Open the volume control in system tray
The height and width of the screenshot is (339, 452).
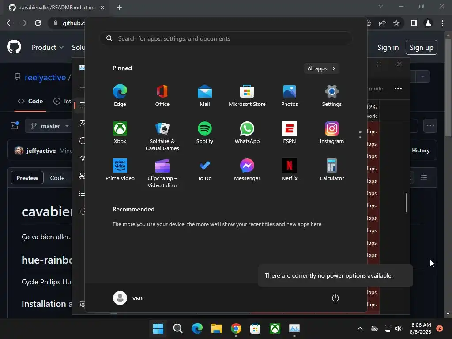399,328
